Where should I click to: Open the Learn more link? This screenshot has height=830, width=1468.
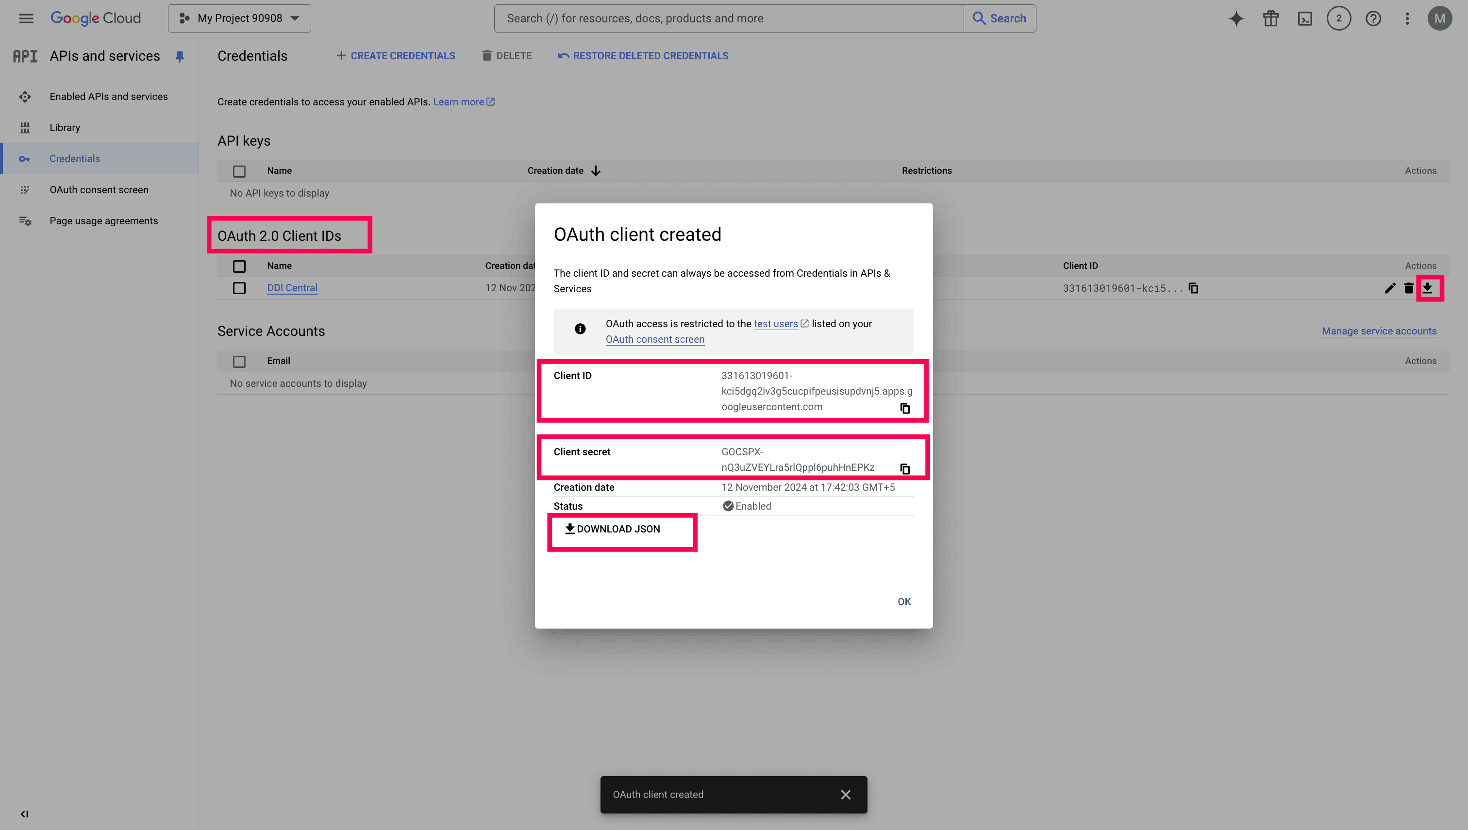click(464, 102)
